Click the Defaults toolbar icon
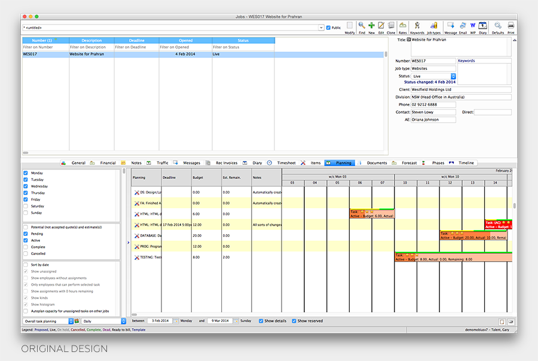 point(497,25)
